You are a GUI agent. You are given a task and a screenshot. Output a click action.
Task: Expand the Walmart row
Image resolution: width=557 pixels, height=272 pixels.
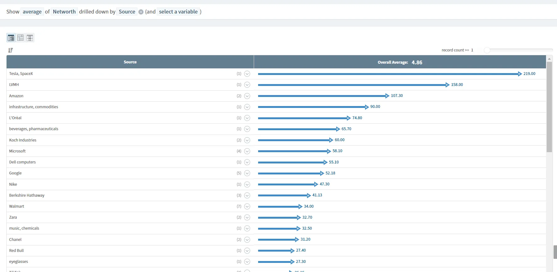pos(247,206)
